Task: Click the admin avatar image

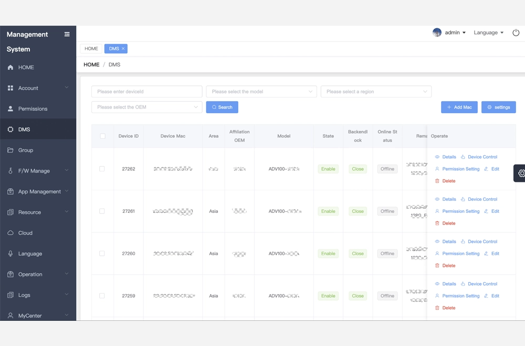Action: tap(437, 33)
